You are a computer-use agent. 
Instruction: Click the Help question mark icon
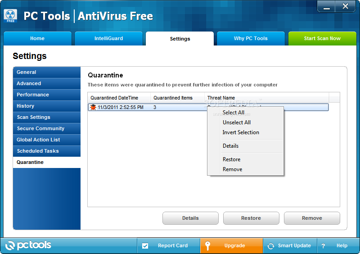click(x=323, y=246)
